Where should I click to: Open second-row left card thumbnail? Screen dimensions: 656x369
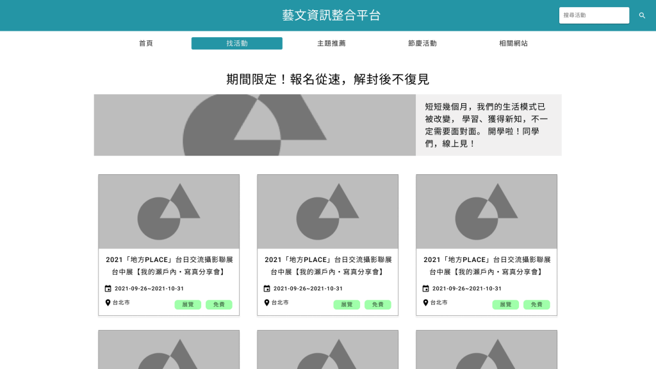tap(169, 350)
